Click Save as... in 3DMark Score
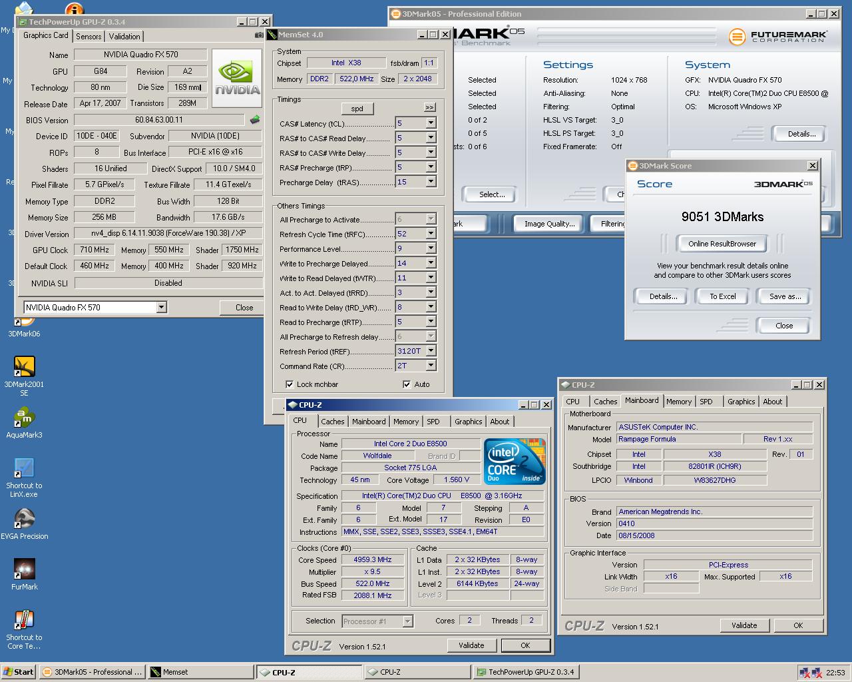 785,296
